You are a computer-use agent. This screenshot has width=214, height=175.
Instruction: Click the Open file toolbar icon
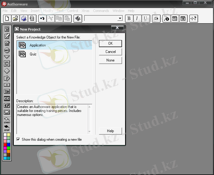[x=15, y=19]
